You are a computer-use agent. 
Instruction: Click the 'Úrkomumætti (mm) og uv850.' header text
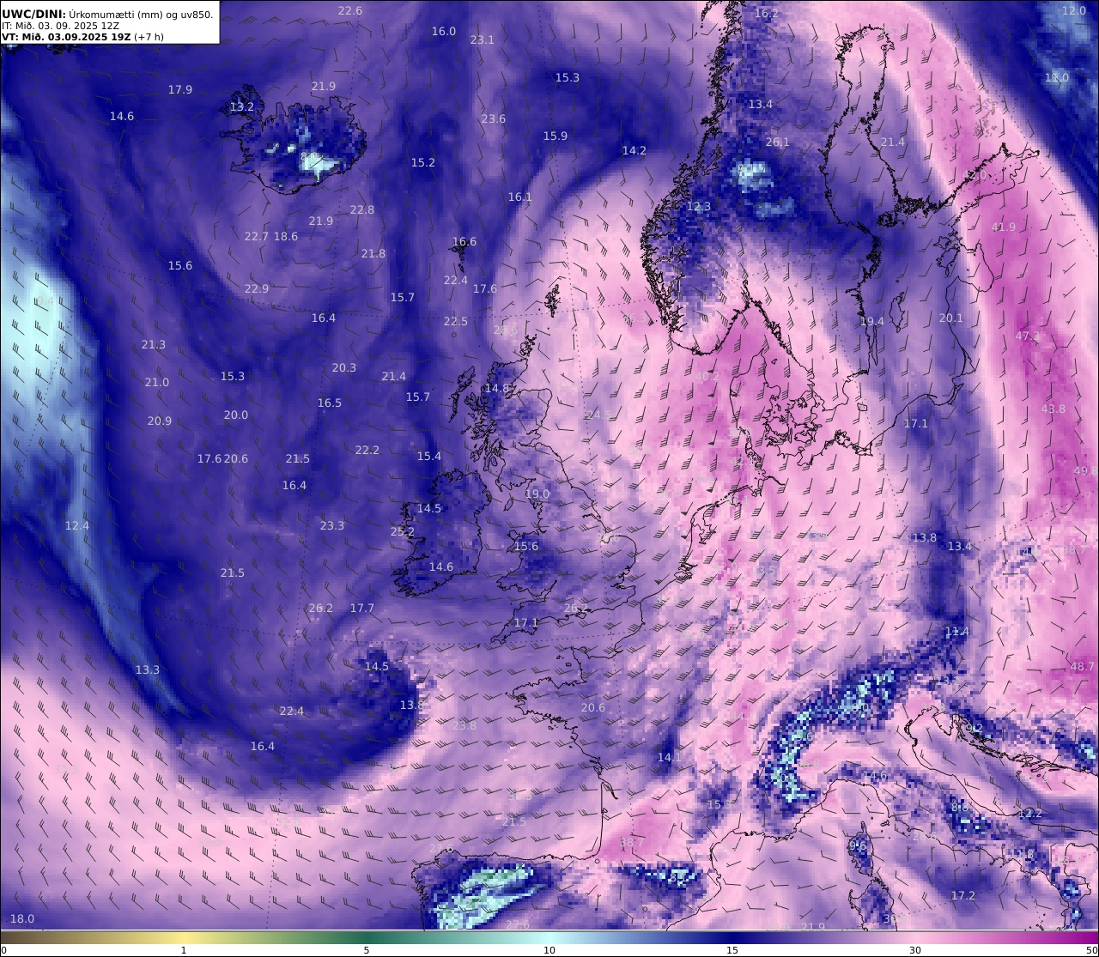click(x=141, y=14)
